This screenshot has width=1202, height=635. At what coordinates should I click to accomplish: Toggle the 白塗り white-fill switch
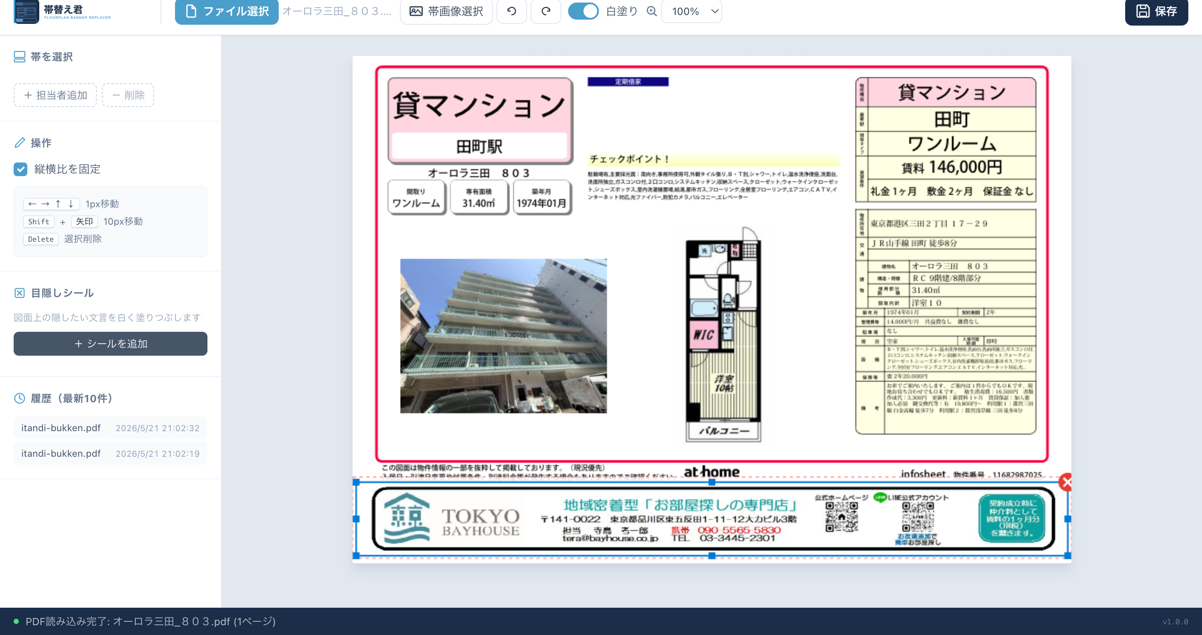pos(583,11)
